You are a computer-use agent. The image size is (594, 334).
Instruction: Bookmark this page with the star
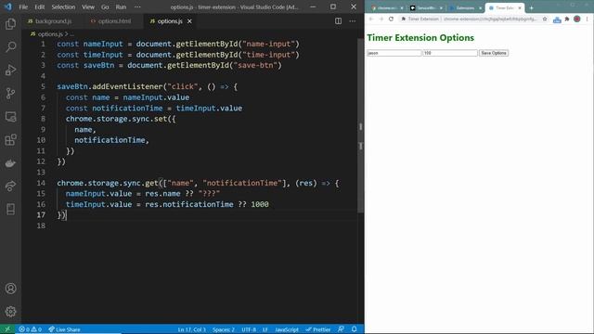pyautogui.click(x=545, y=19)
